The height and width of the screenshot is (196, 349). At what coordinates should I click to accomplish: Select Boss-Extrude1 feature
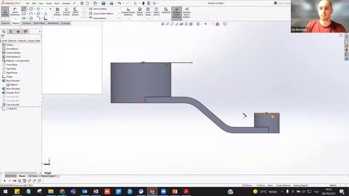click(x=13, y=81)
